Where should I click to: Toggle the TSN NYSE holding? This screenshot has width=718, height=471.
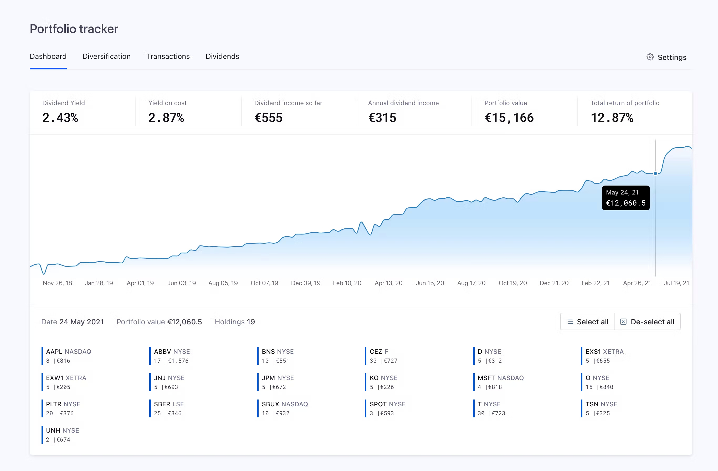point(601,408)
